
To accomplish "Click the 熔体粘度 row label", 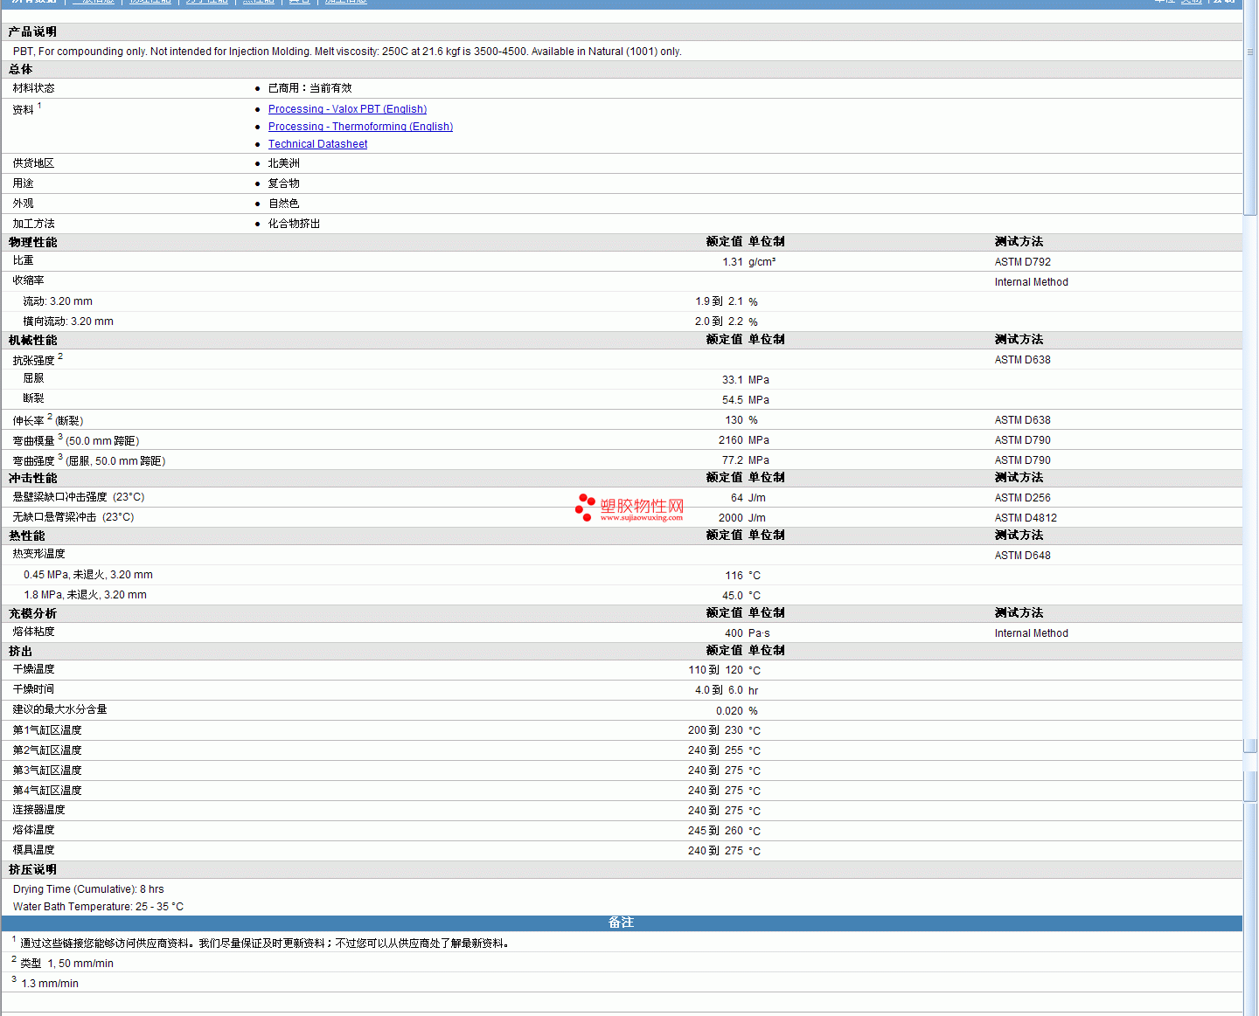I will pos(34,632).
